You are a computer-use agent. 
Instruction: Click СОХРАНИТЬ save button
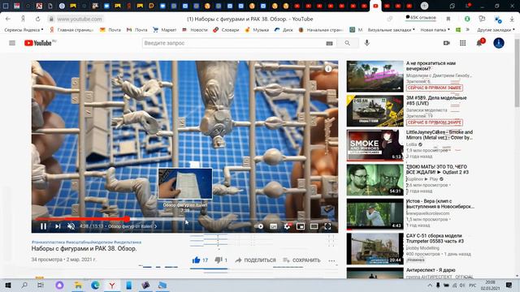[301, 260]
